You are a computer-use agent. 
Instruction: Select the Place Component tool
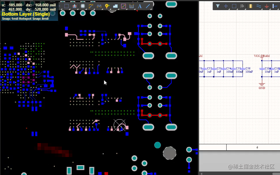(82, 6)
